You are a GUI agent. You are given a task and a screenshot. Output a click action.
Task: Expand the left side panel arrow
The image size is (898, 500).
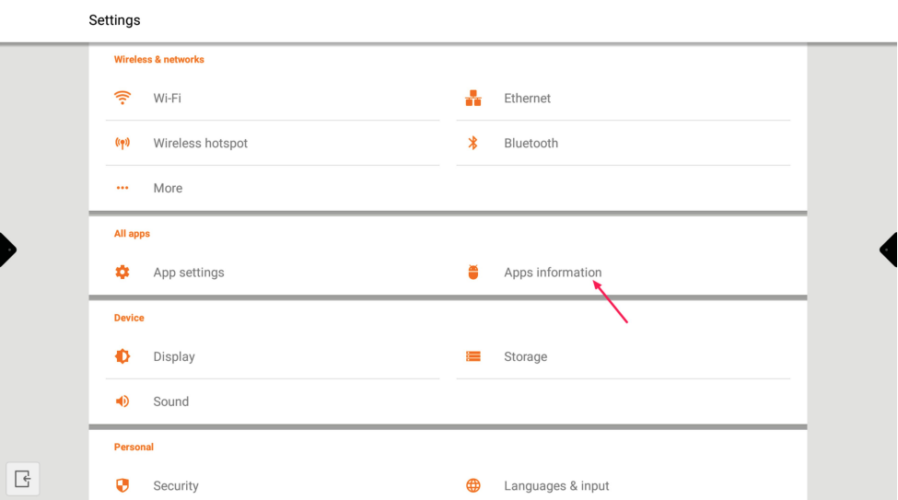point(7,250)
